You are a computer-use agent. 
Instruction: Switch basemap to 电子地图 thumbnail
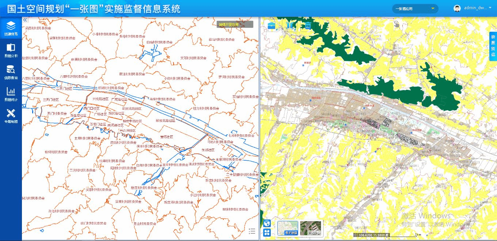click(x=288, y=228)
